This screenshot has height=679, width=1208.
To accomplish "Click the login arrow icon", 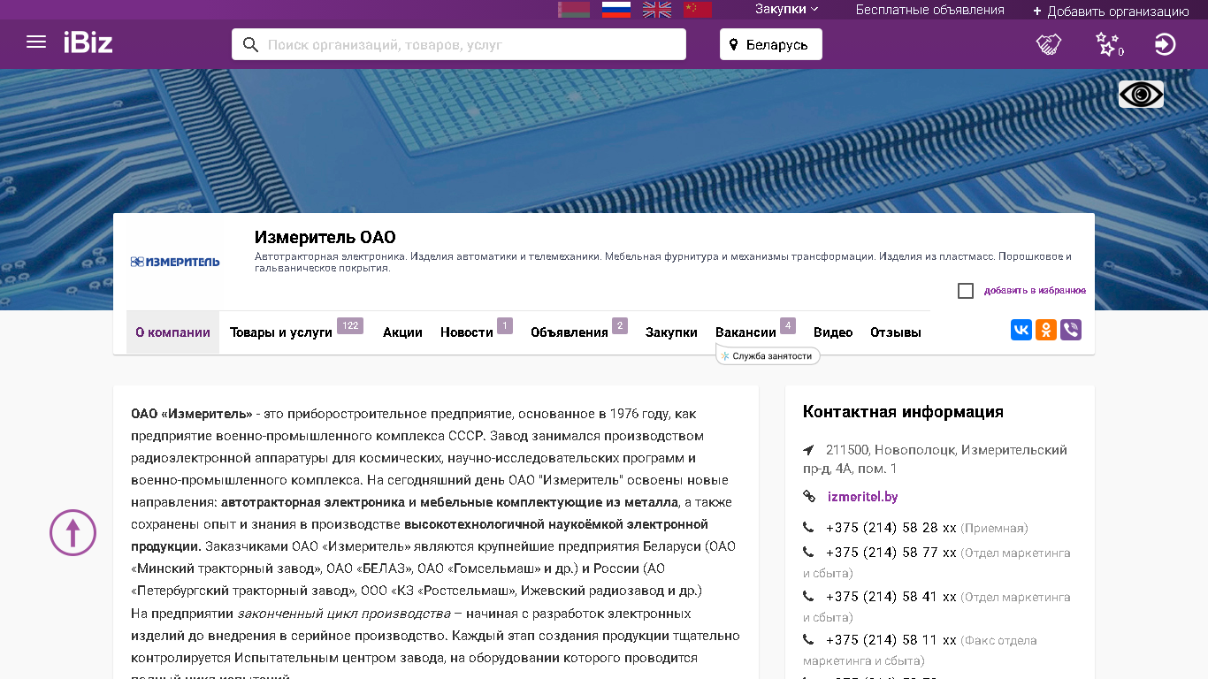I will coord(1166,44).
